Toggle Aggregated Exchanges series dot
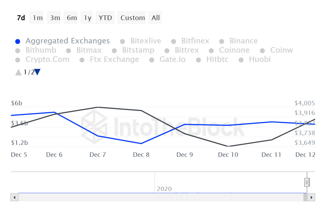 click(x=18, y=42)
